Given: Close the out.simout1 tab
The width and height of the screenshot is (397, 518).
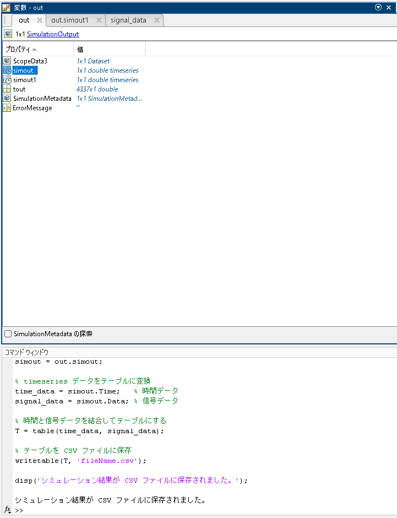Looking at the screenshot, I should tap(99, 20).
